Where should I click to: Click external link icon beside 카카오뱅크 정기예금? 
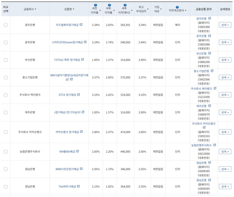pyautogui.click(x=81, y=132)
